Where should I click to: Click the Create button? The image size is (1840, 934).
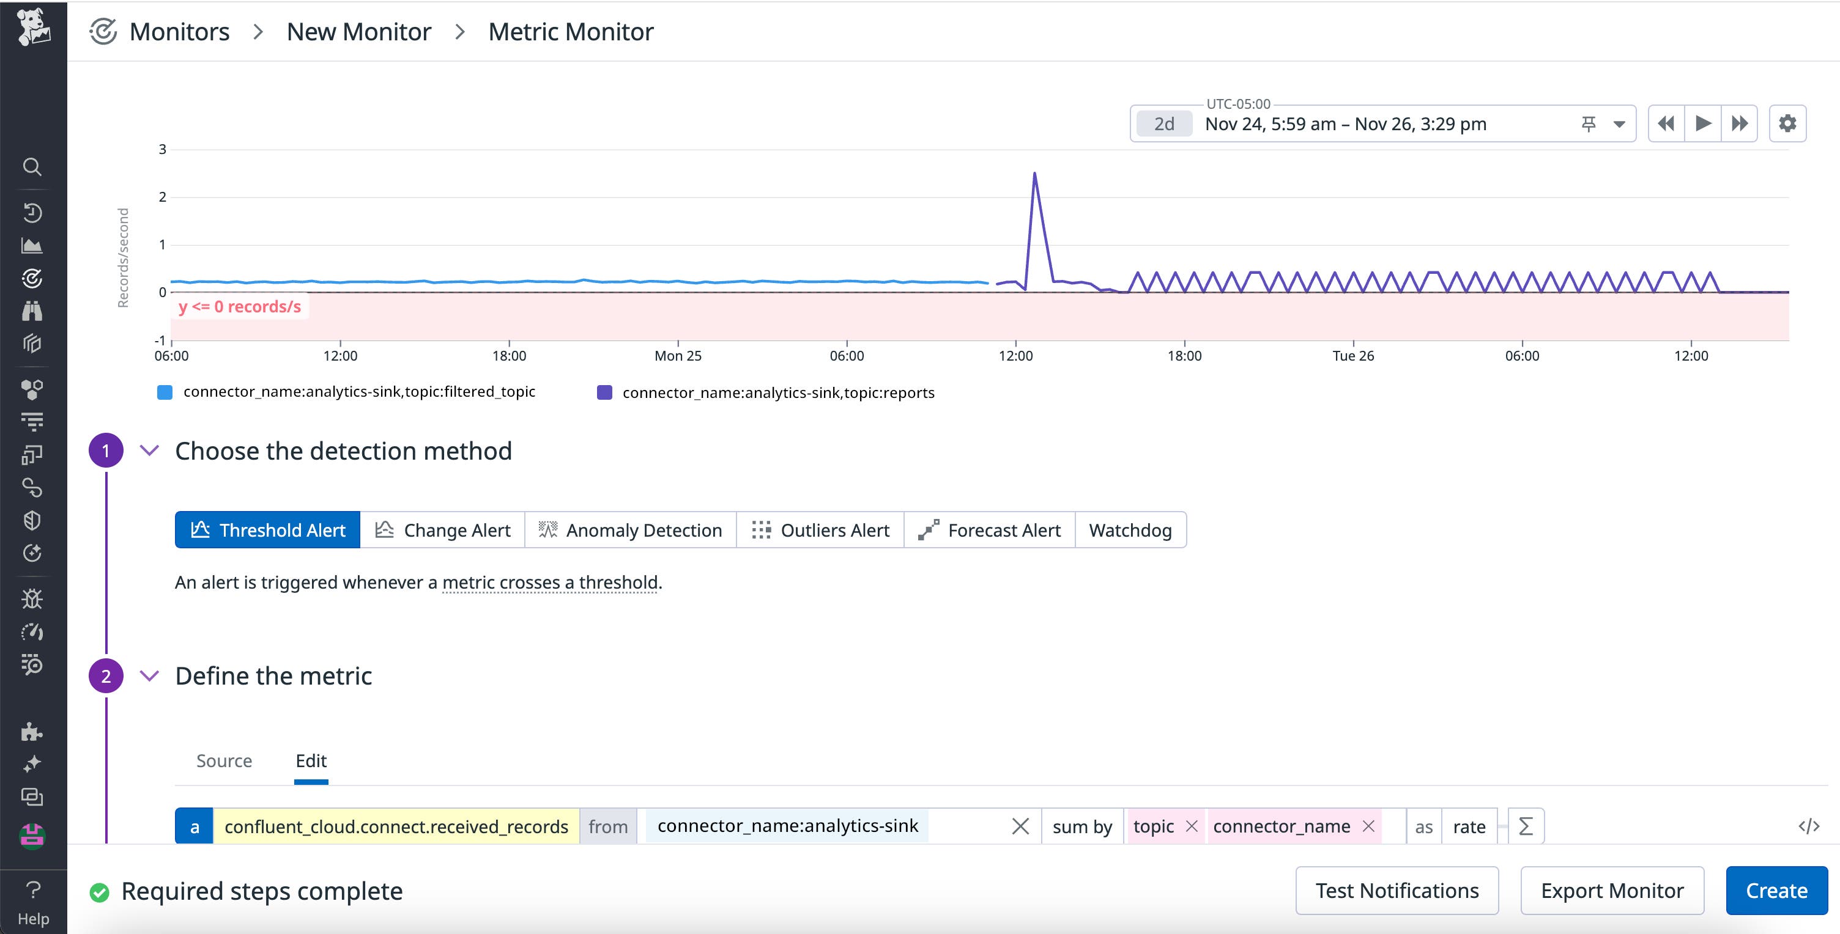click(1776, 890)
